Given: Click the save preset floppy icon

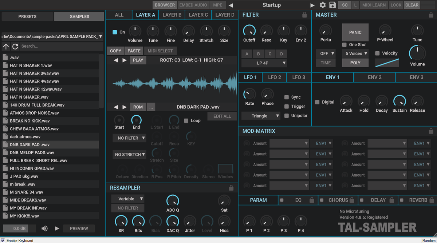Looking at the screenshot, I should [332, 5].
